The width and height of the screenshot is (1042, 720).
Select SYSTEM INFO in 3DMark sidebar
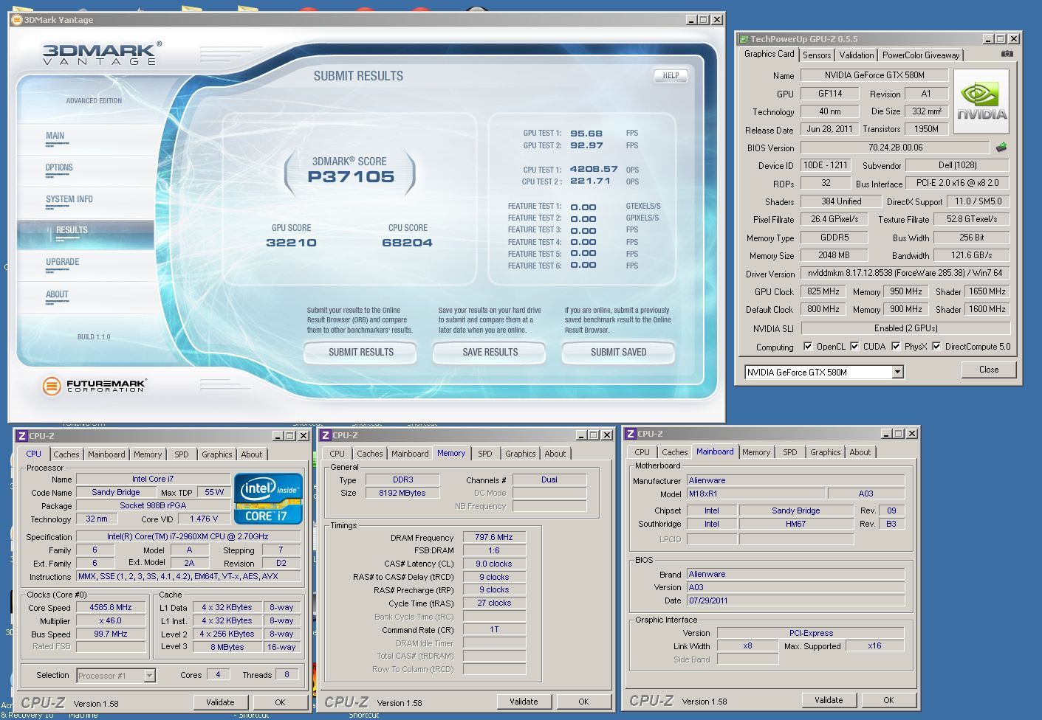(69, 199)
